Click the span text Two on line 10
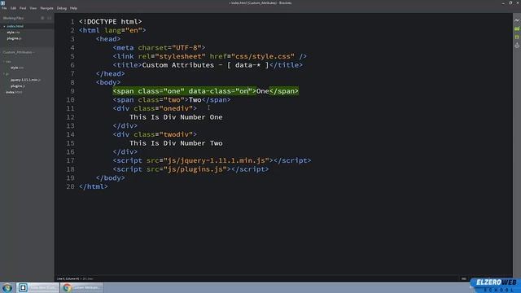The image size is (521, 293). click(195, 100)
